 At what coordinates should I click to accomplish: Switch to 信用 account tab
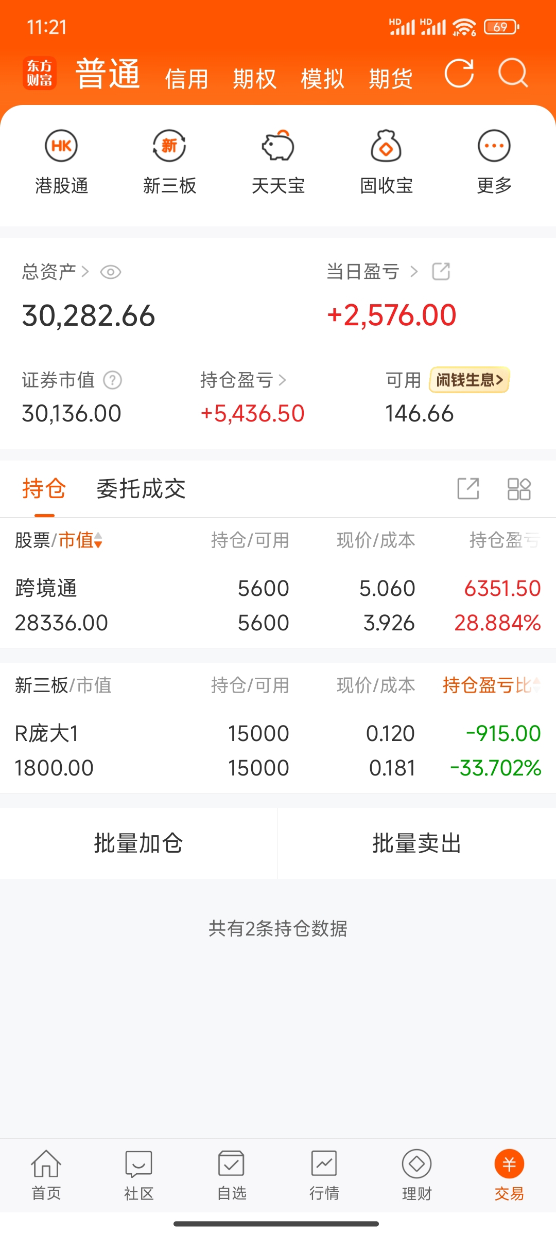coord(186,79)
